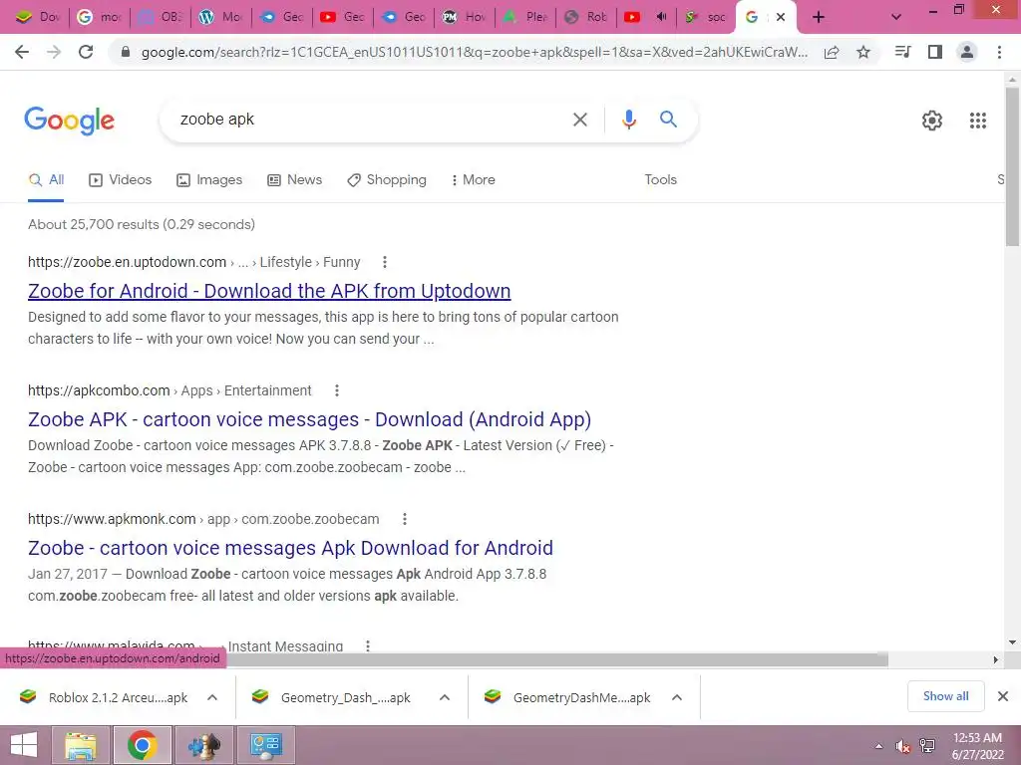Open Zoobe APK cartoon voice messages link
1021x765 pixels.
(309, 419)
